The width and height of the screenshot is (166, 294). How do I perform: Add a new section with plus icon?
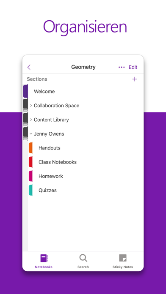[135, 79]
